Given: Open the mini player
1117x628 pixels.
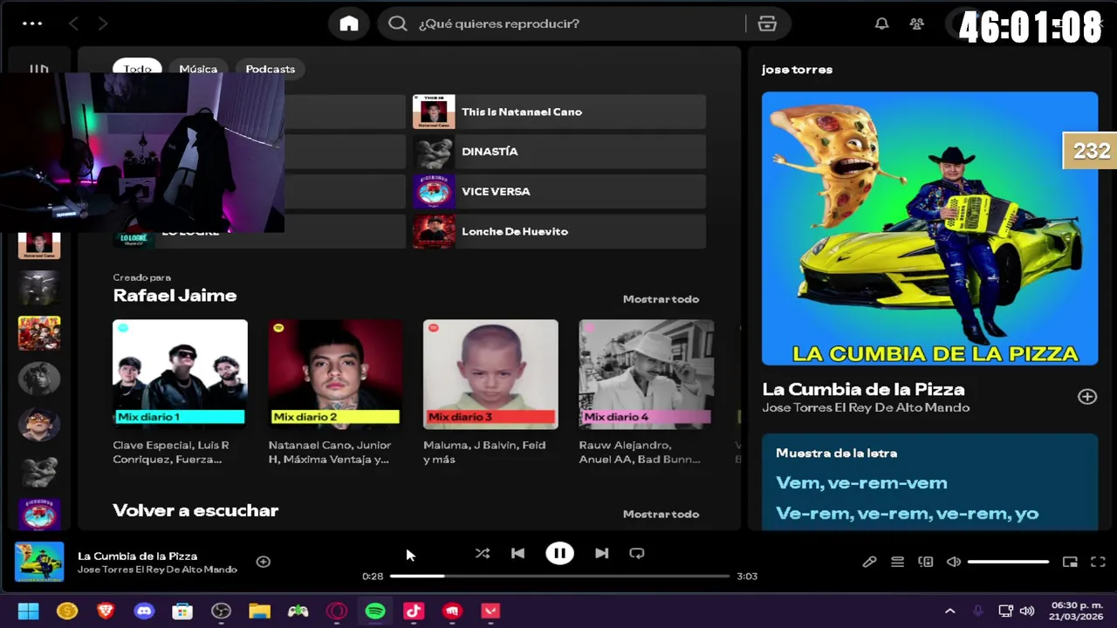Looking at the screenshot, I should [x=1070, y=562].
